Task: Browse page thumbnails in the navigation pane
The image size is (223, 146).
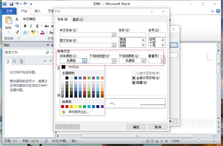Action: click(14, 61)
